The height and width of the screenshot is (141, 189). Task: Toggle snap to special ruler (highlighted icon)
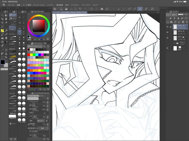click(140, 9)
